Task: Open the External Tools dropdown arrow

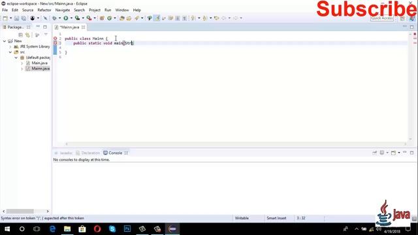Action: [x=95, y=18]
